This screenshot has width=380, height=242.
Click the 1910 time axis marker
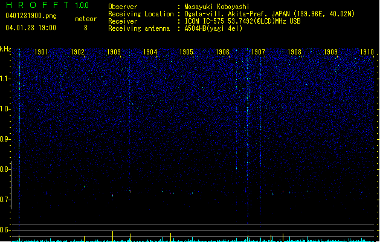(x=367, y=51)
